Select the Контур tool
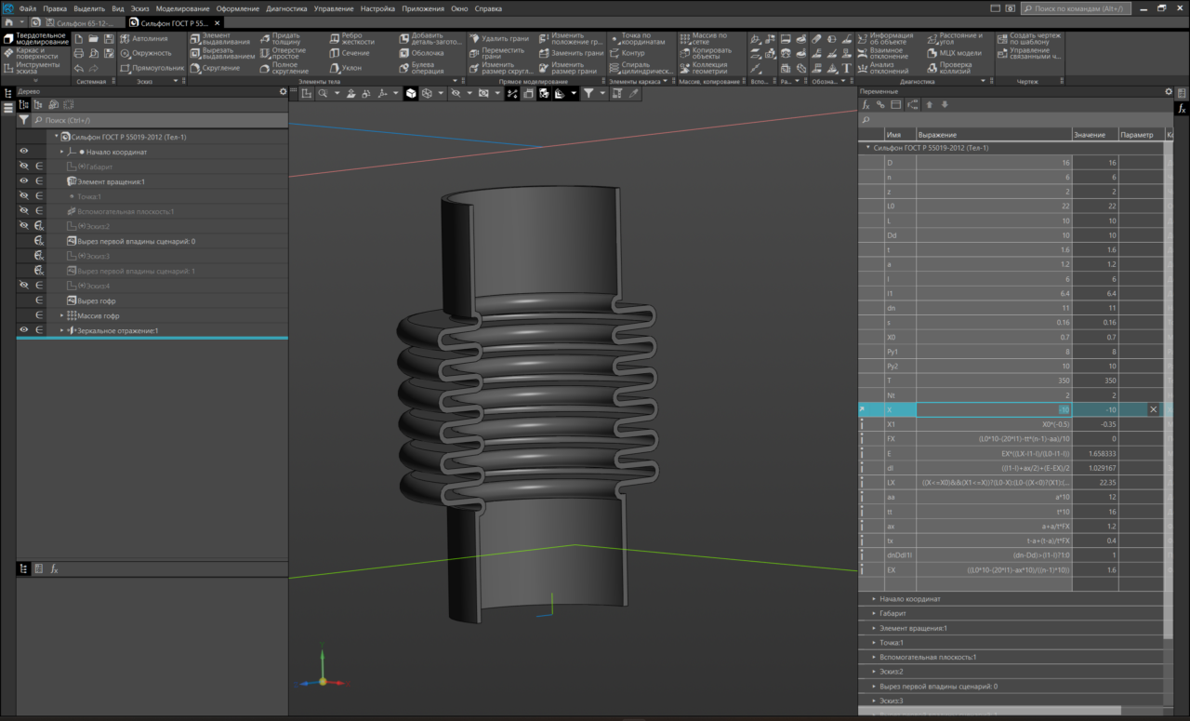The image size is (1190, 721). [x=627, y=54]
